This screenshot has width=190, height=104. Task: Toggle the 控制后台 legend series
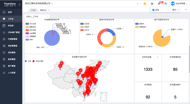pos(31,27)
